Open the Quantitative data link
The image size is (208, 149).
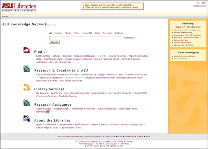click(53, 59)
